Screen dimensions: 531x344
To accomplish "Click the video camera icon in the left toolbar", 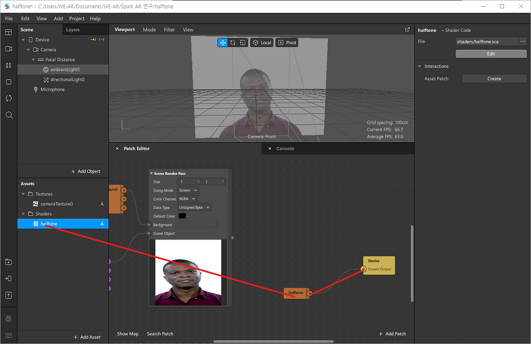I will (x=9, y=49).
